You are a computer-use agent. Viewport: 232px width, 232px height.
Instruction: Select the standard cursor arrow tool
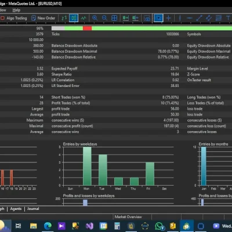tap(158, 18)
